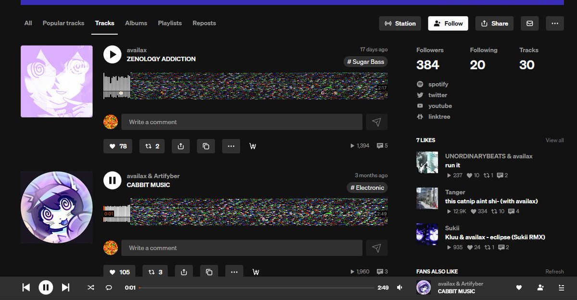Viewport: 577px width, 300px height.
Task: Skip to previous track in player bar
Action: coord(26,287)
